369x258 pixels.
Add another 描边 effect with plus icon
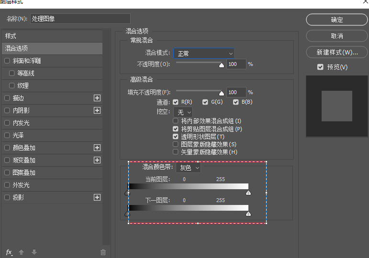[97, 98]
